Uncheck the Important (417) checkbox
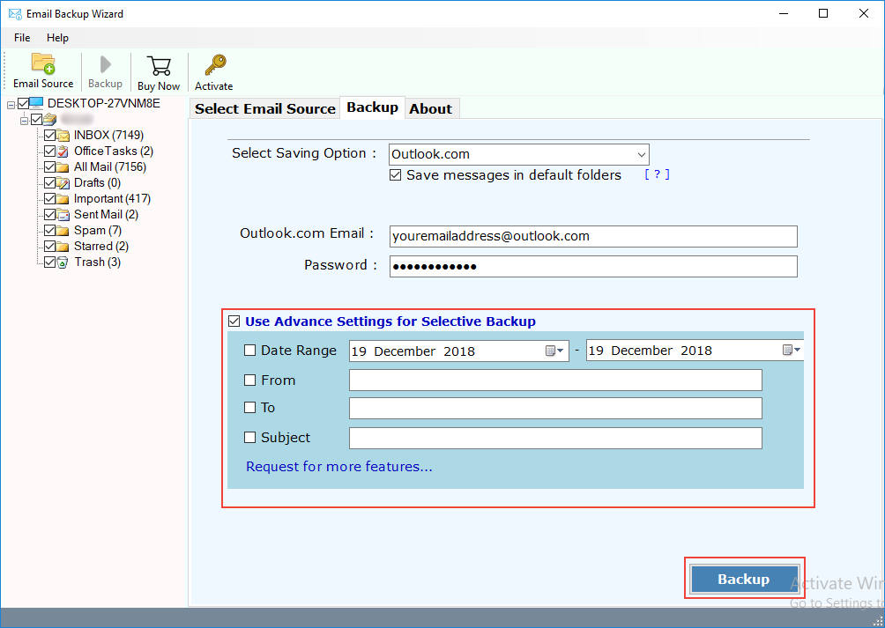This screenshot has width=885, height=628. click(49, 198)
